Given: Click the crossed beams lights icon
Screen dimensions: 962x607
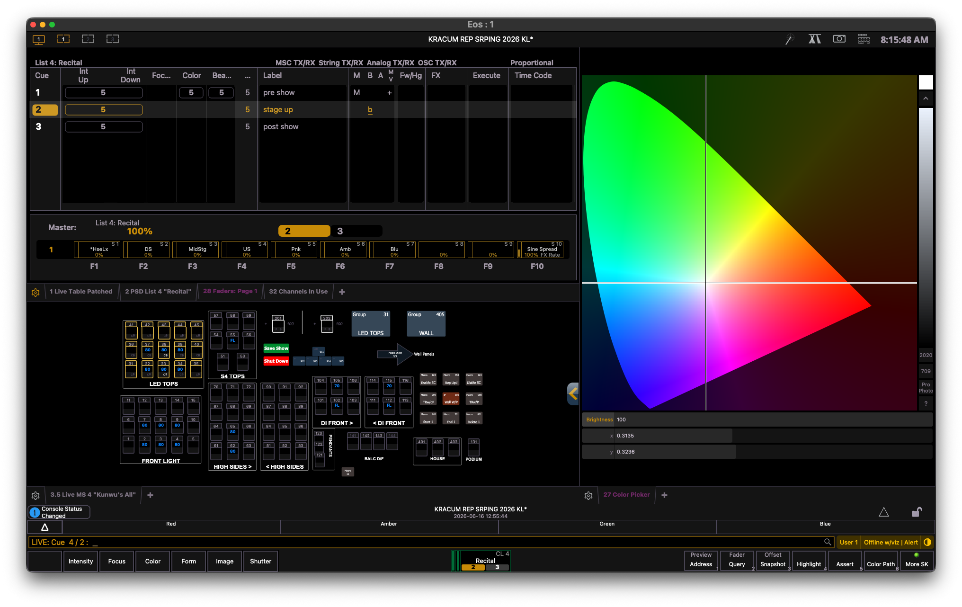Looking at the screenshot, I should [814, 39].
